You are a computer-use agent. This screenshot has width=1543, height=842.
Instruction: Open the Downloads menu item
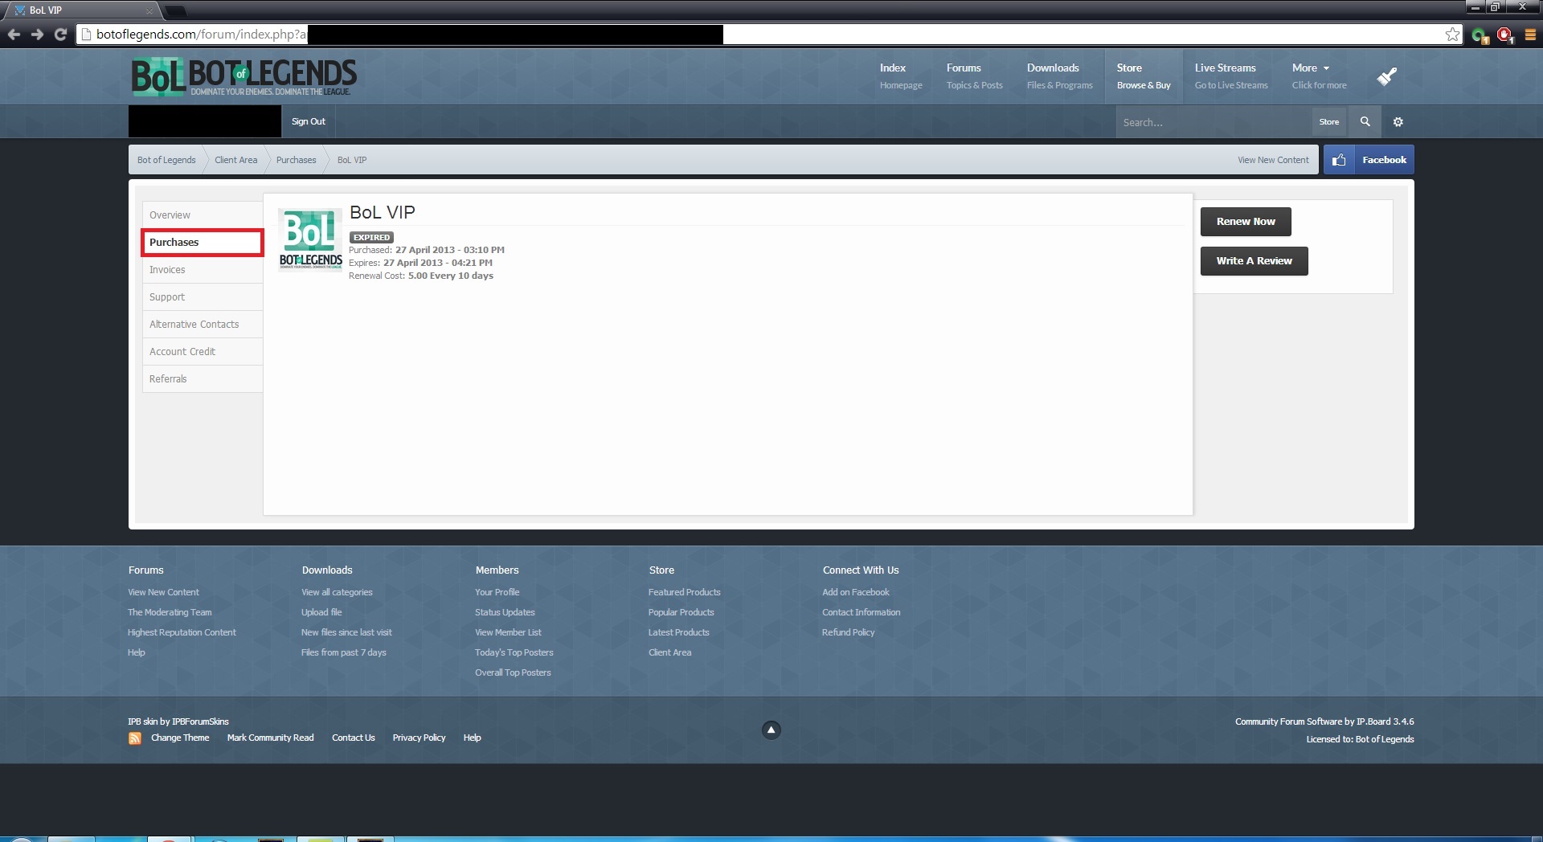(x=1059, y=76)
